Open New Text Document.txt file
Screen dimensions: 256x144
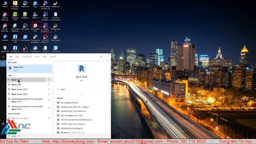tap(56, 16)
